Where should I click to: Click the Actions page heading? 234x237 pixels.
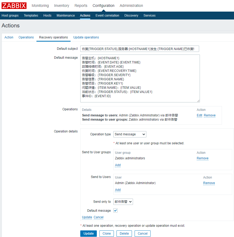pyautogui.click(x=10, y=26)
